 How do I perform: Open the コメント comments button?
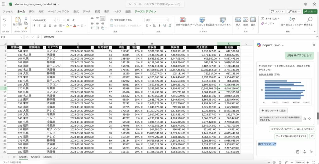point(277,11)
